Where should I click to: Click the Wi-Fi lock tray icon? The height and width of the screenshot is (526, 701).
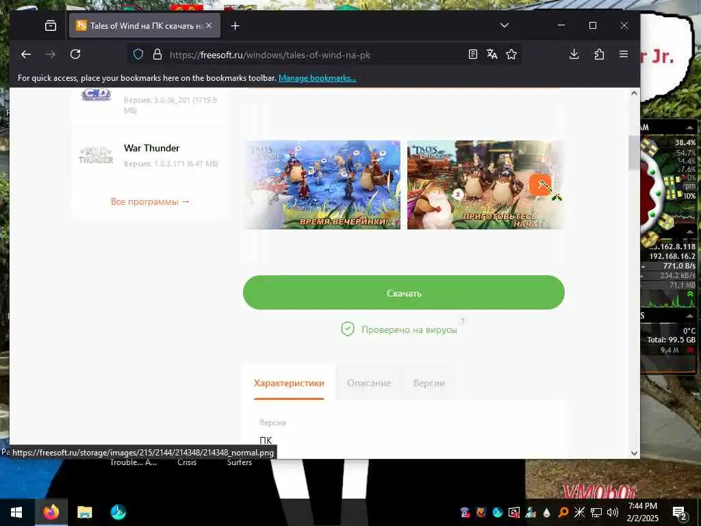(x=465, y=512)
